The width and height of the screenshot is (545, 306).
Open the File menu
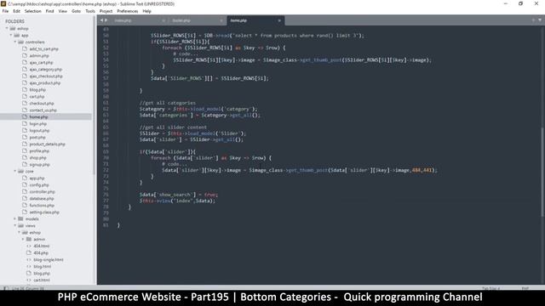(x=5, y=11)
